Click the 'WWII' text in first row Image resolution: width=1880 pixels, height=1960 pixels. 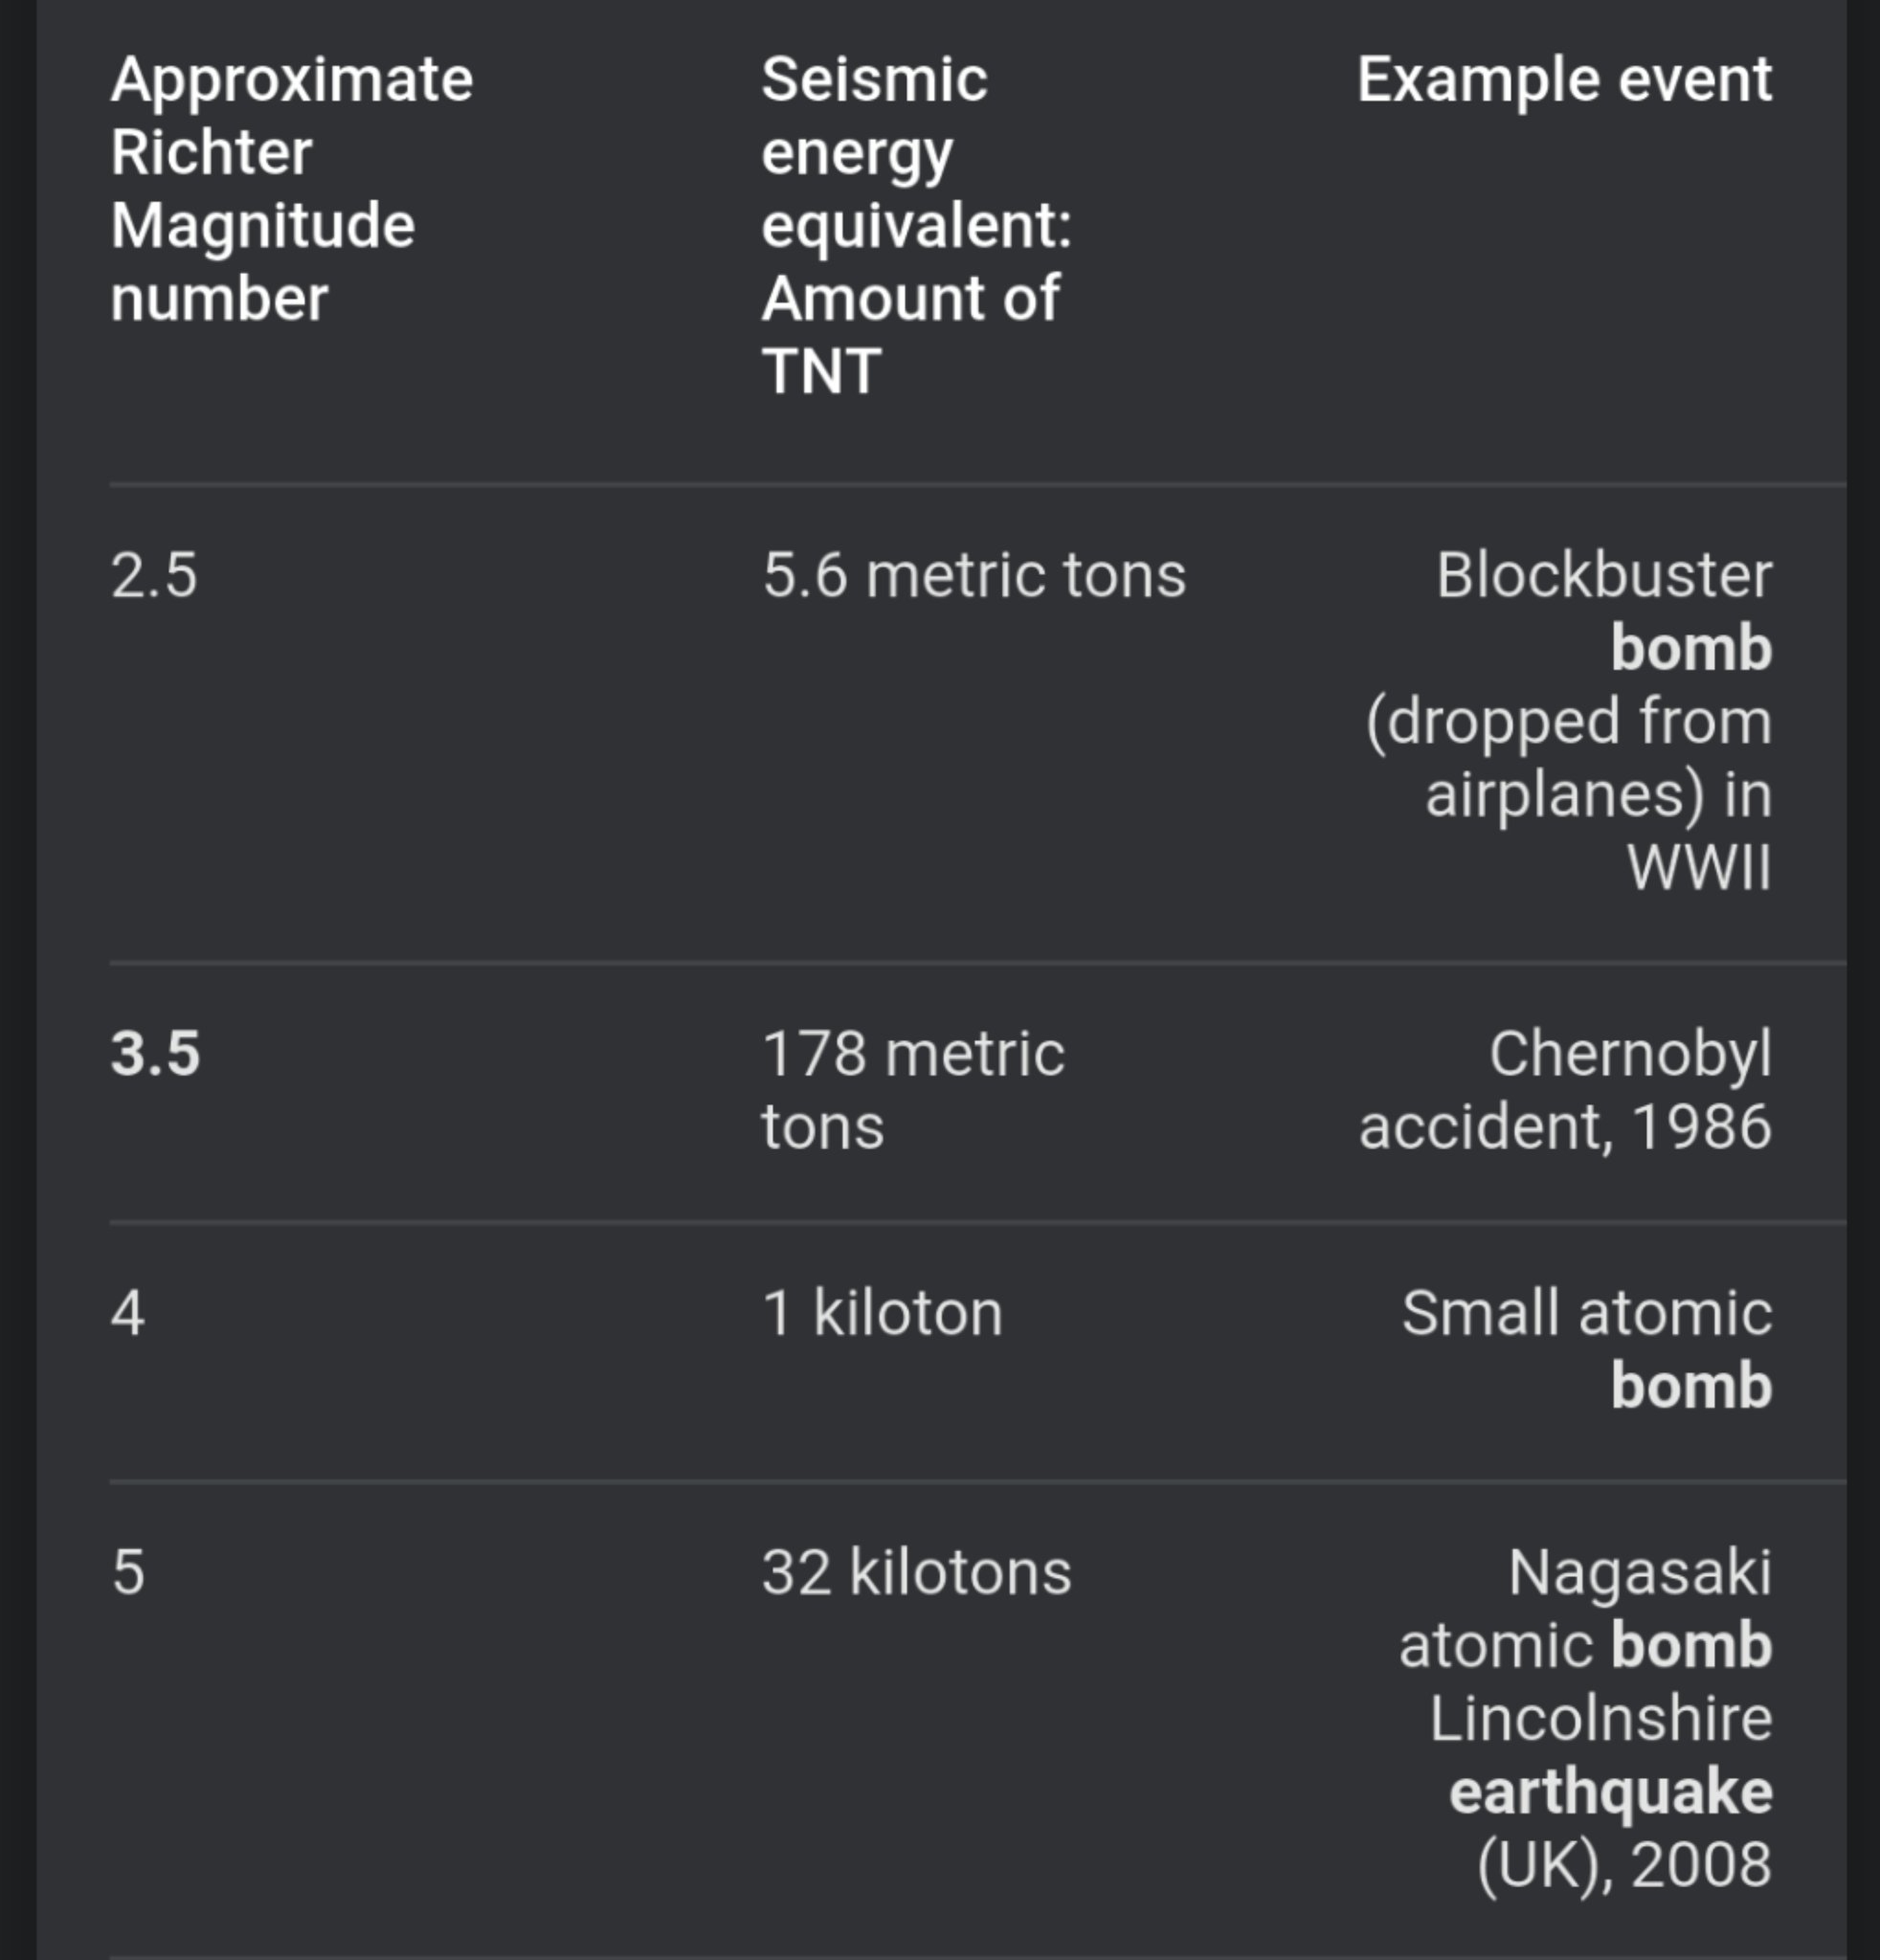(1699, 867)
